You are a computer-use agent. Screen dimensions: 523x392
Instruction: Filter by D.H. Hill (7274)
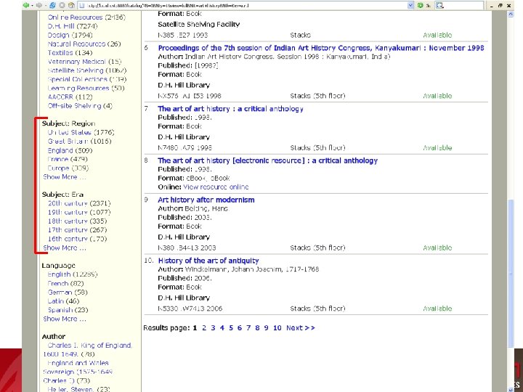tap(73, 26)
